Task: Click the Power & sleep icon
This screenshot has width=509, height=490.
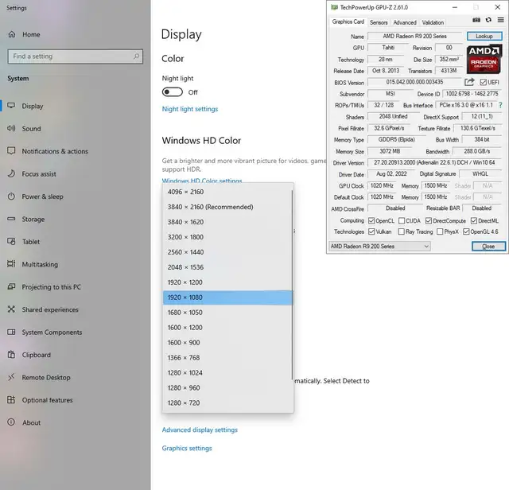Action: [11, 196]
